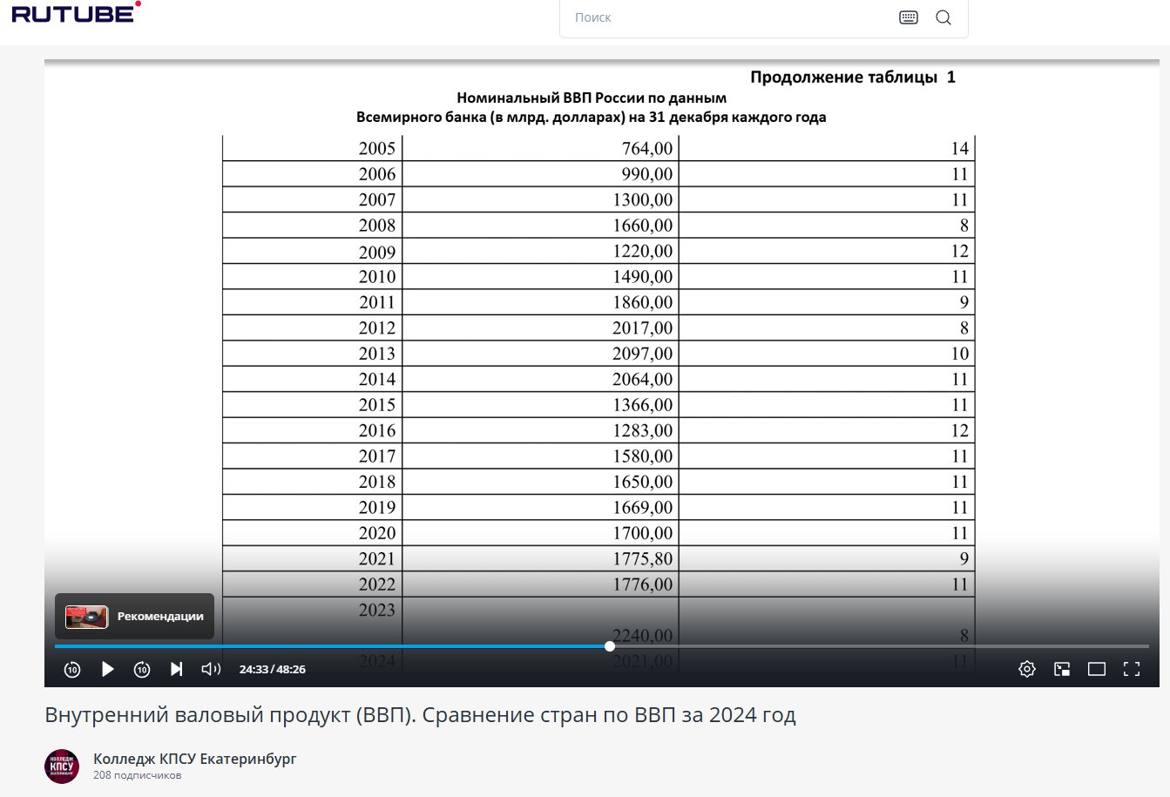Toggle theater wide-screen mode

(1097, 669)
